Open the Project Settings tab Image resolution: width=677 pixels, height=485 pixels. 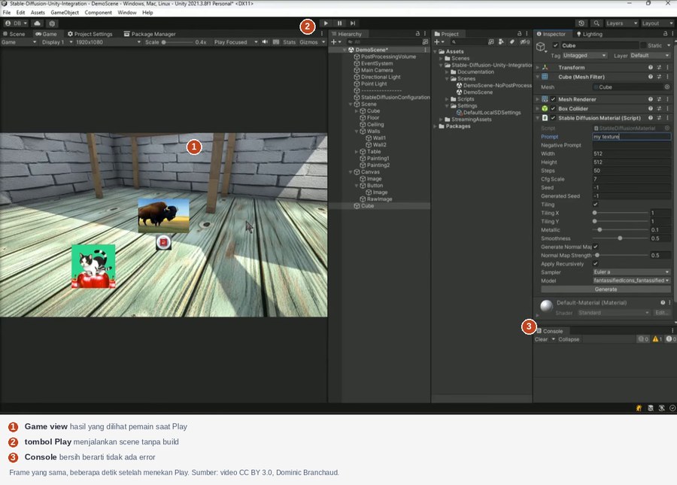(x=90, y=34)
